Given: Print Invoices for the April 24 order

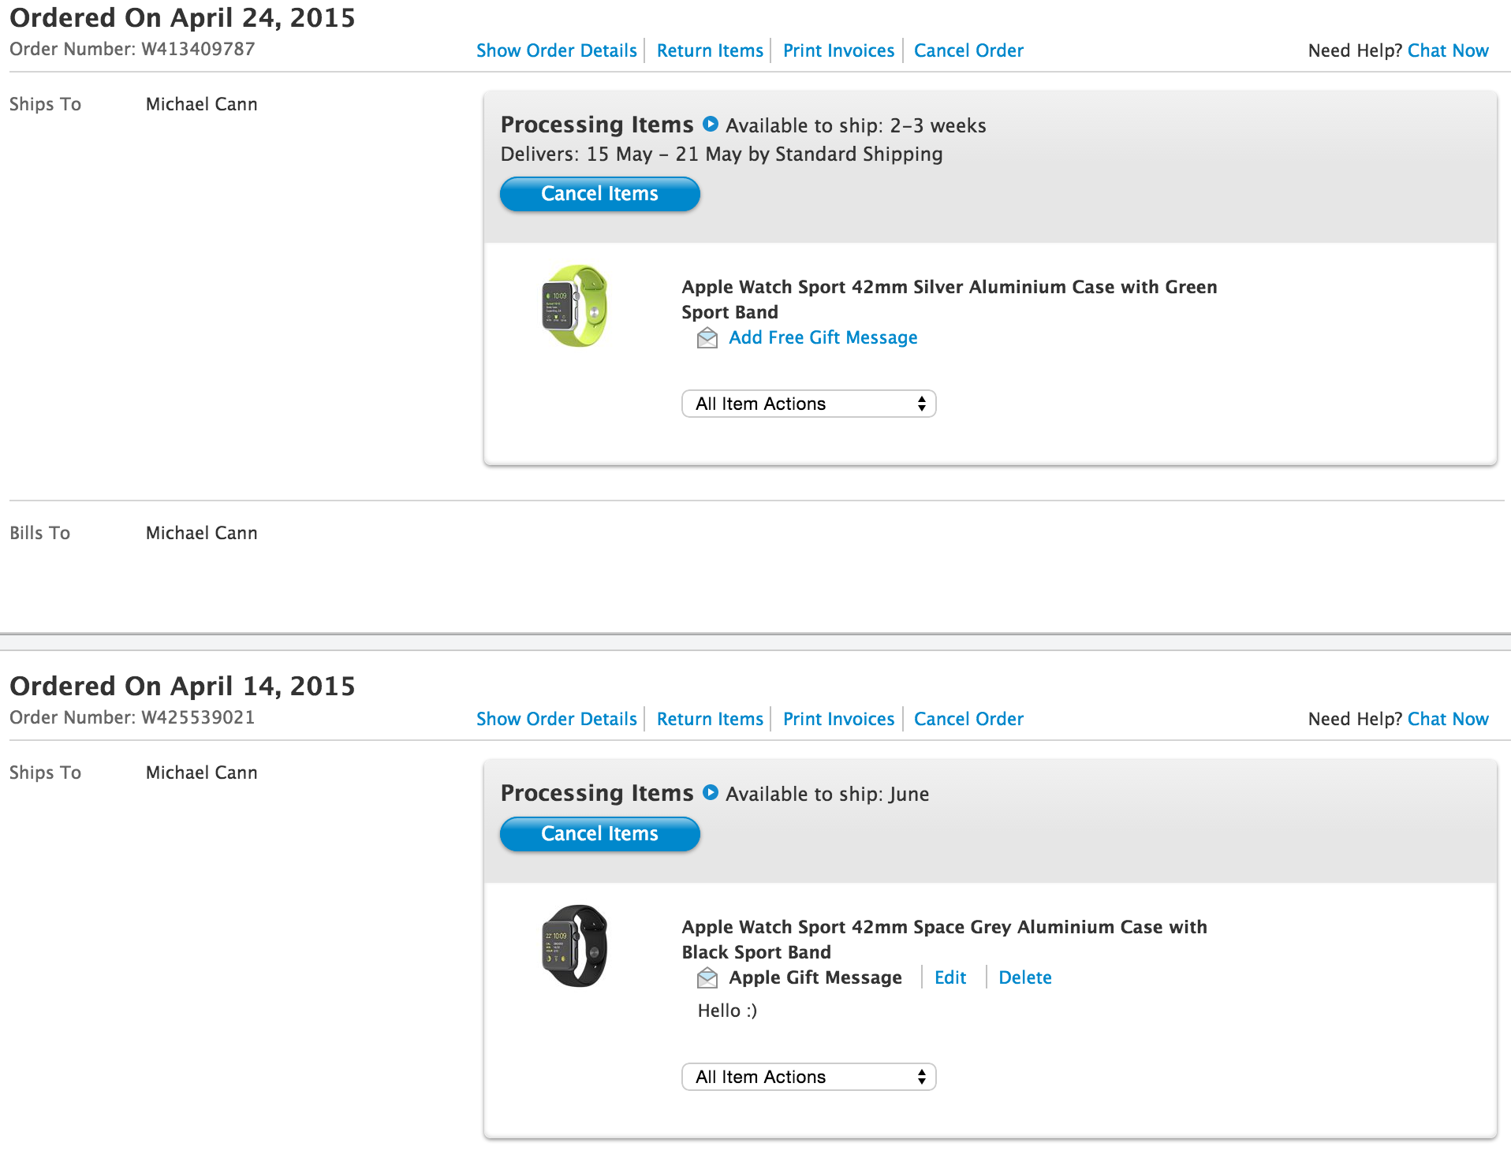Looking at the screenshot, I should pyautogui.click(x=838, y=50).
